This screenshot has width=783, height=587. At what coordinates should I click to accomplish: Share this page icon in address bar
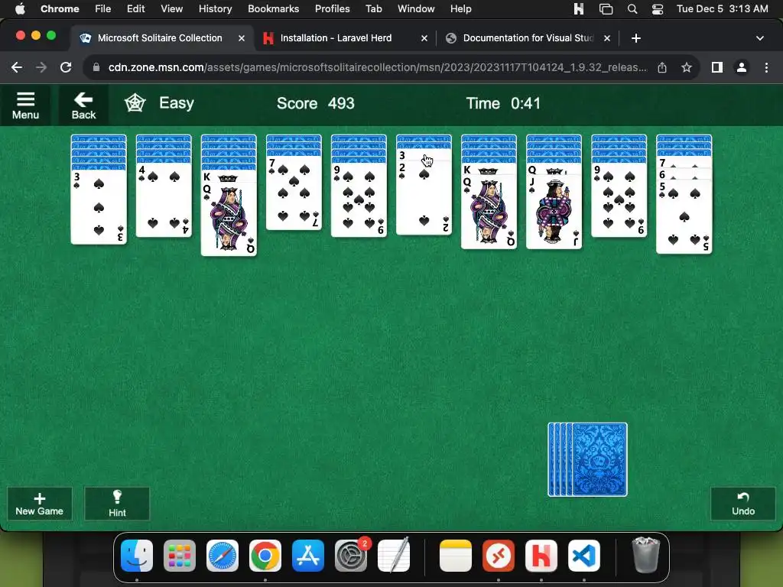662,67
